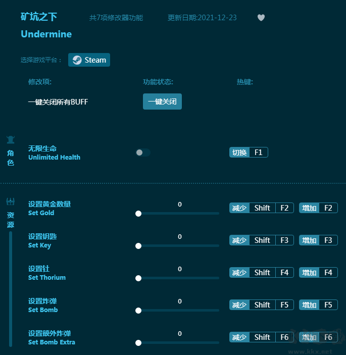This screenshot has height=355, width=346.
Task: Click the Set Bomb slider handle
Action: point(138,311)
